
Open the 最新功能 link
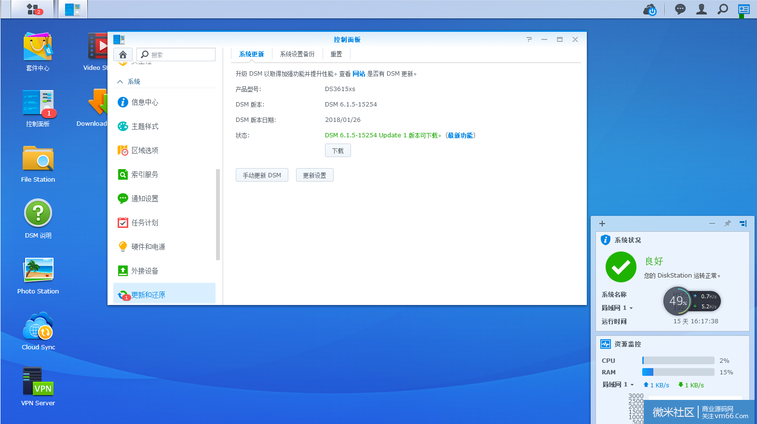point(460,135)
